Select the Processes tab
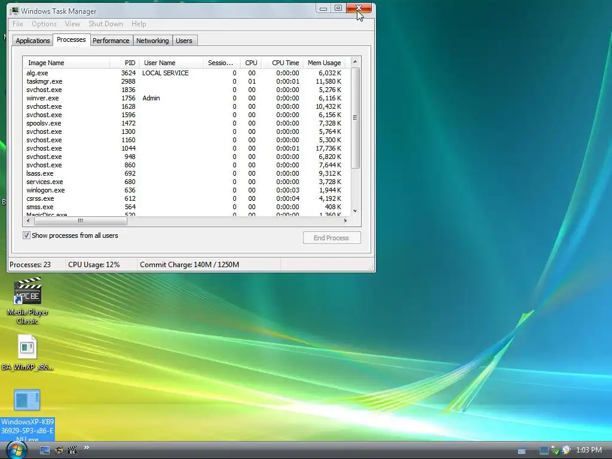The width and height of the screenshot is (612, 459). [x=71, y=40]
